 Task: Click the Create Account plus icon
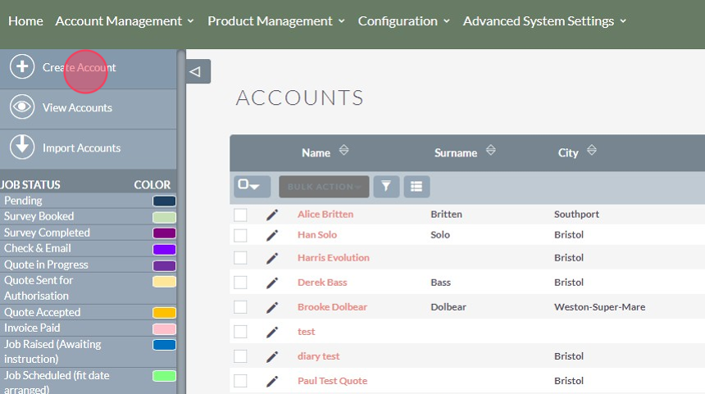coord(22,67)
